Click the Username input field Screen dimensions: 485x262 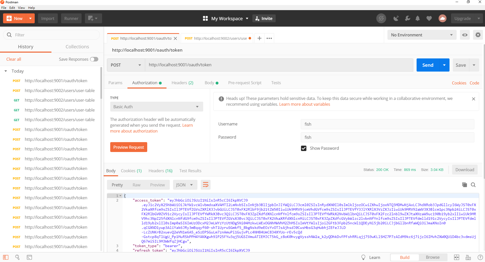tap(387, 124)
